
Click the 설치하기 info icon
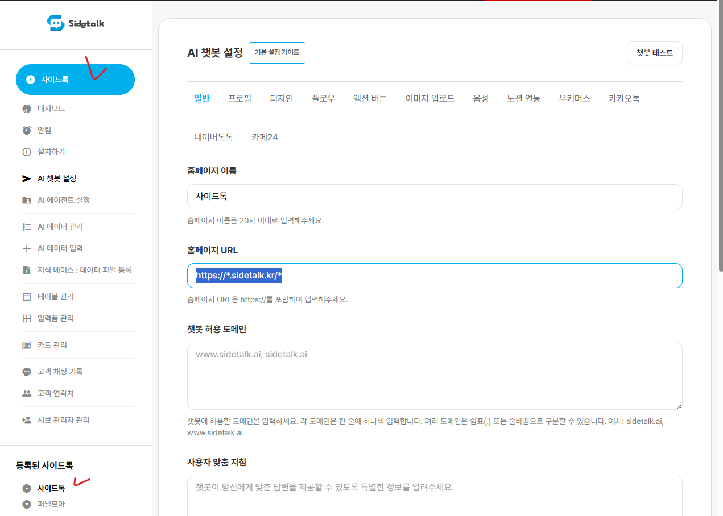(x=27, y=152)
